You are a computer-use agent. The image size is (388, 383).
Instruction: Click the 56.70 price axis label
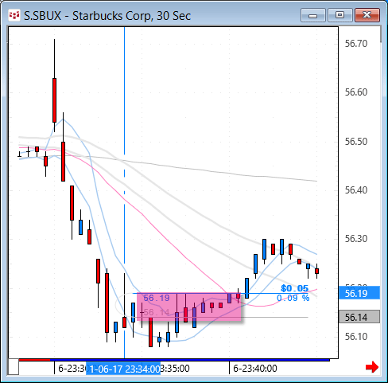pyautogui.click(x=356, y=44)
